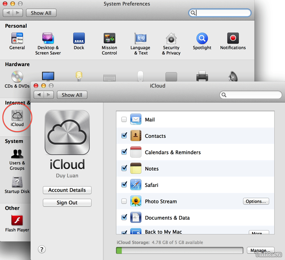
Task: Turn on the Photo Stream checkbox
Action: 124,201
